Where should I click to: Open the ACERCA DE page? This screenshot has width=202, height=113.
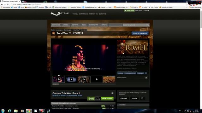pyautogui.click(x=93, y=14)
